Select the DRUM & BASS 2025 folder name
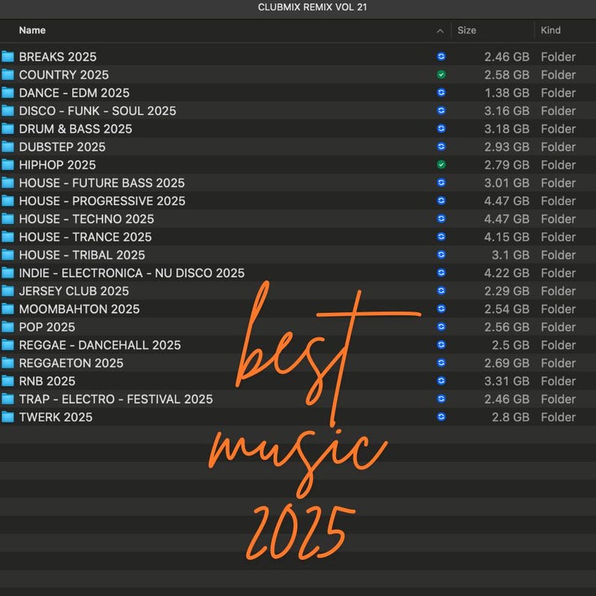Image resolution: width=596 pixels, height=596 pixels. tap(76, 129)
